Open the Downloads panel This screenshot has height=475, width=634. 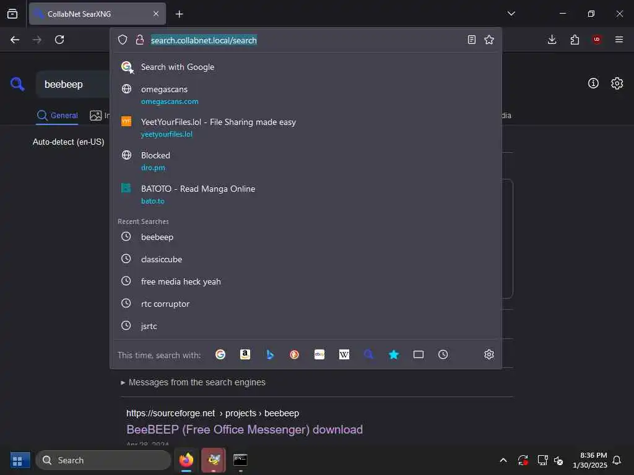coord(552,40)
